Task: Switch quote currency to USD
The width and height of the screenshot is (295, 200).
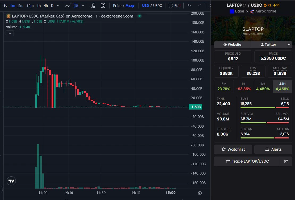Action: point(145,6)
